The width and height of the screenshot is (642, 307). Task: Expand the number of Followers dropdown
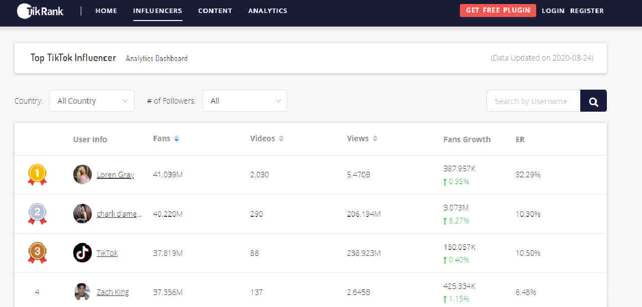245,101
